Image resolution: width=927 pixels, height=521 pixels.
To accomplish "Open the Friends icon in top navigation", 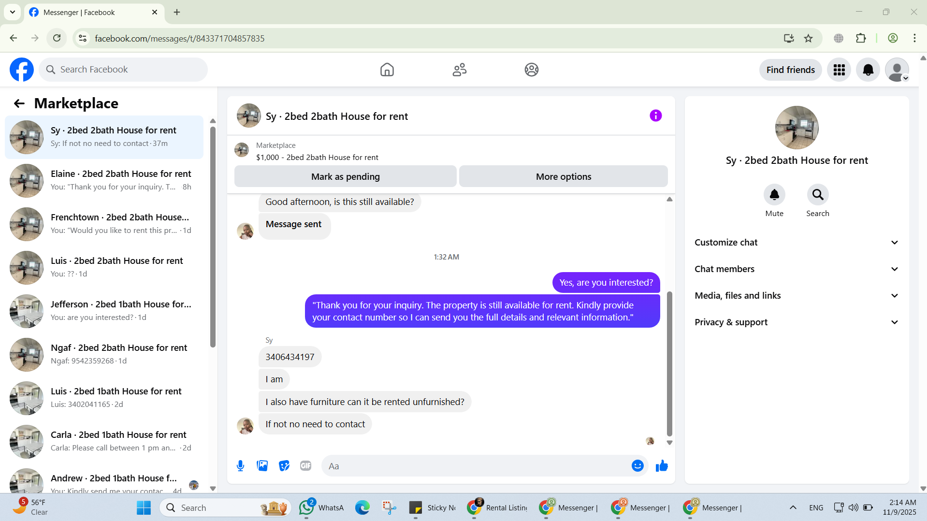I will pyautogui.click(x=459, y=70).
